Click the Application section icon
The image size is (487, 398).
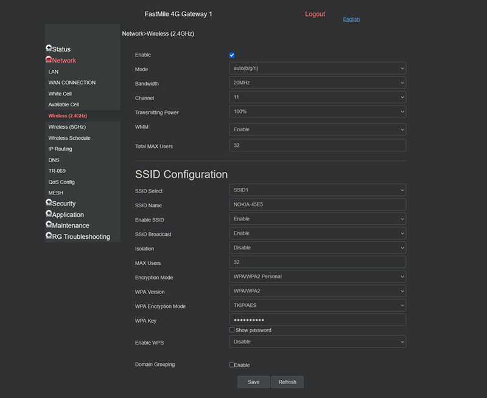pos(49,214)
